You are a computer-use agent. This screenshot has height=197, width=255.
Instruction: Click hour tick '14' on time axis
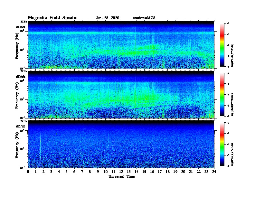click(x=137, y=172)
